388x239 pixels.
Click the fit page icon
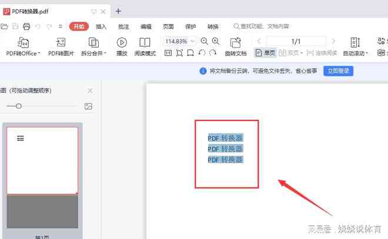(179, 53)
